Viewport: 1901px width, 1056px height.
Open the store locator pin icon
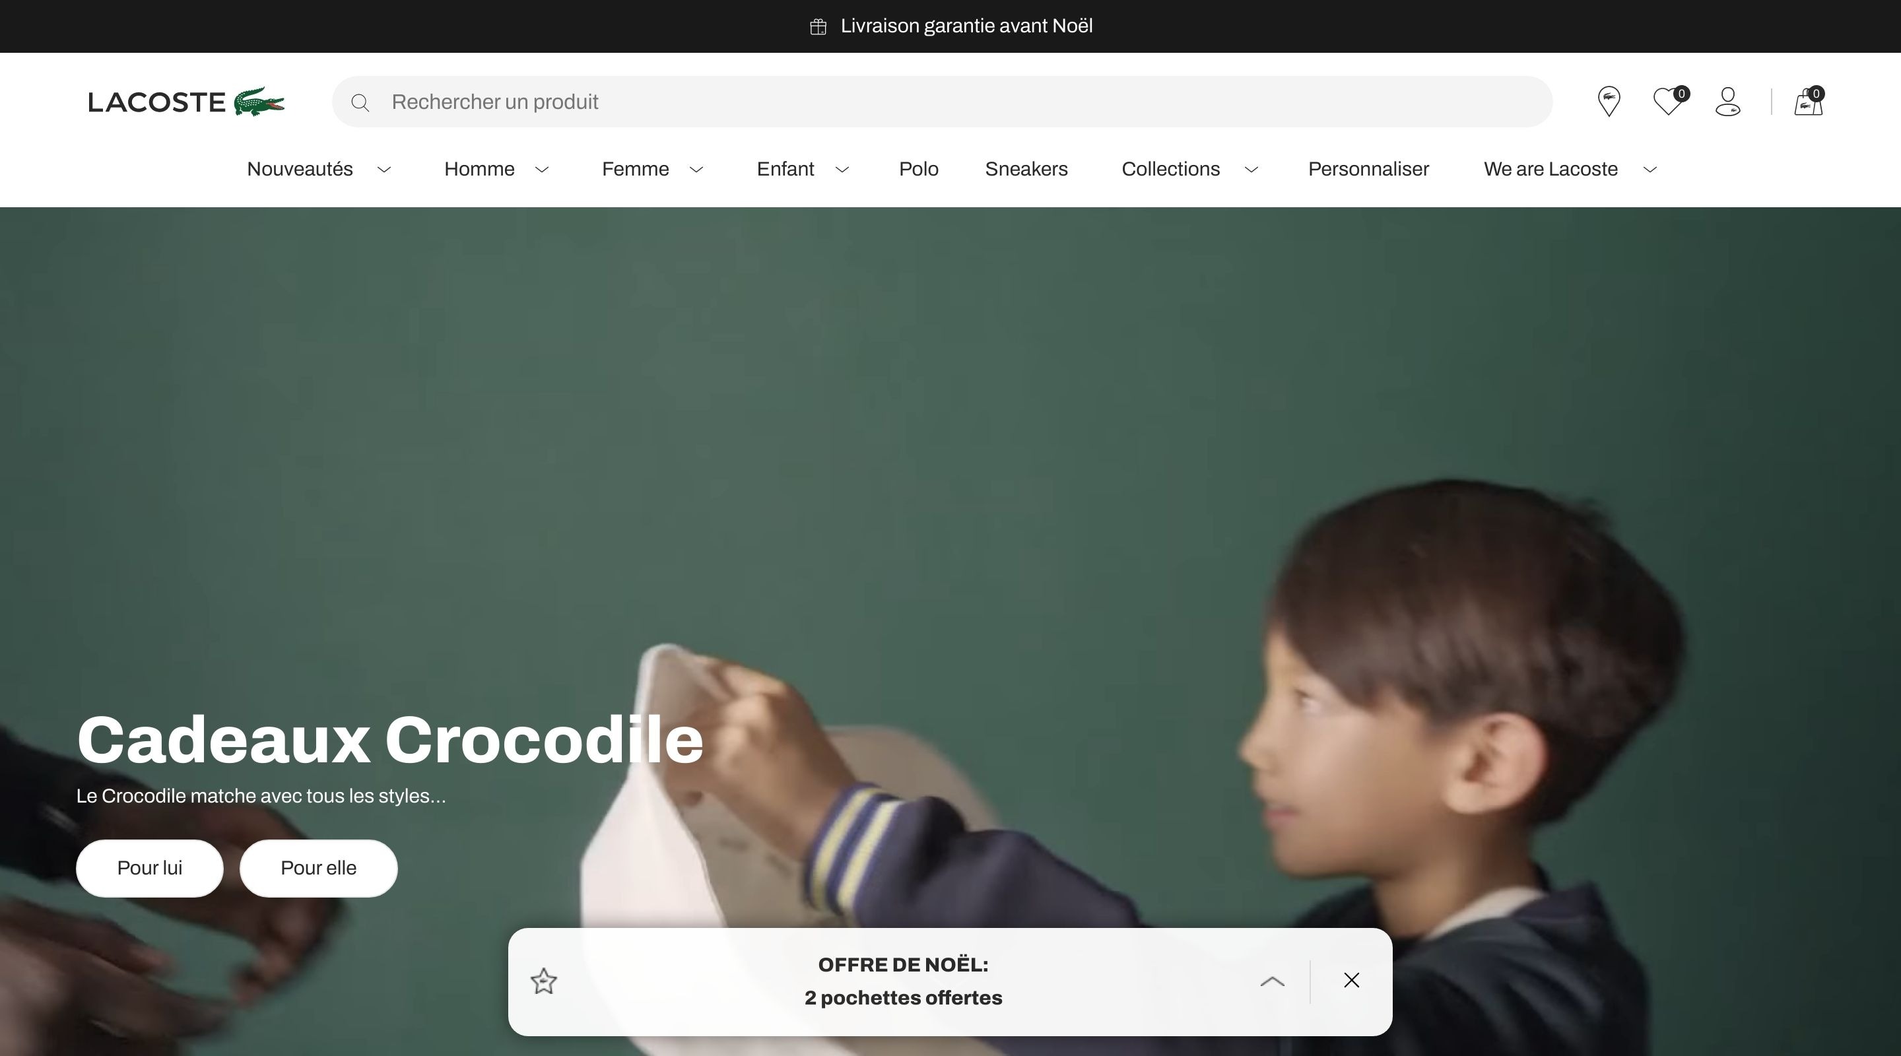click(1609, 102)
